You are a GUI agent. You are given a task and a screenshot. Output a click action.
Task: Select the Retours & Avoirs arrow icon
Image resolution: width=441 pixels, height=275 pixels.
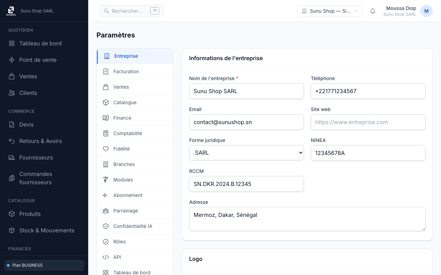(11, 141)
